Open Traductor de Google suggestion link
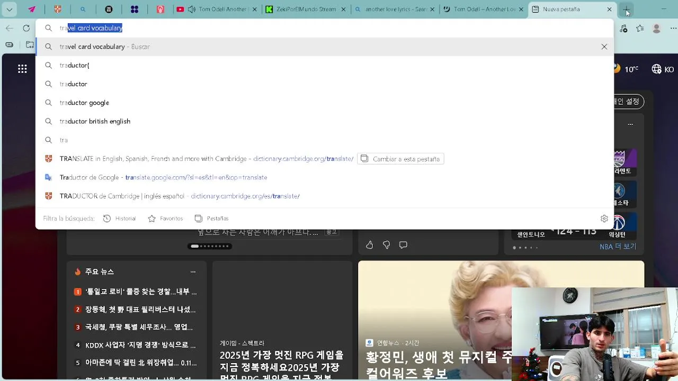This screenshot has height=381, width=678. 324,177
